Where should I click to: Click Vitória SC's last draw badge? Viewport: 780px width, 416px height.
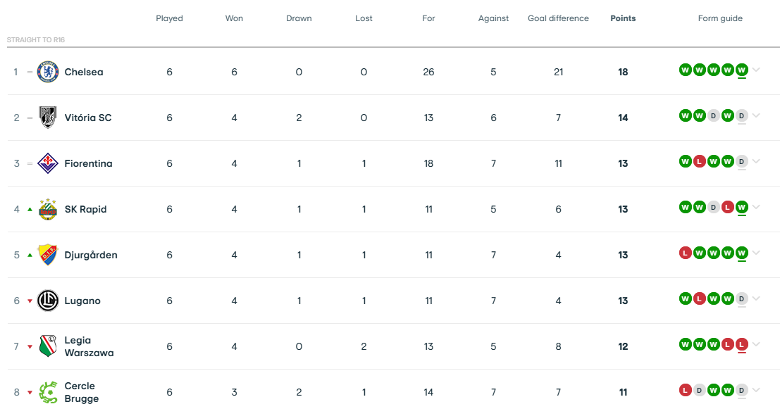[742, 116]
